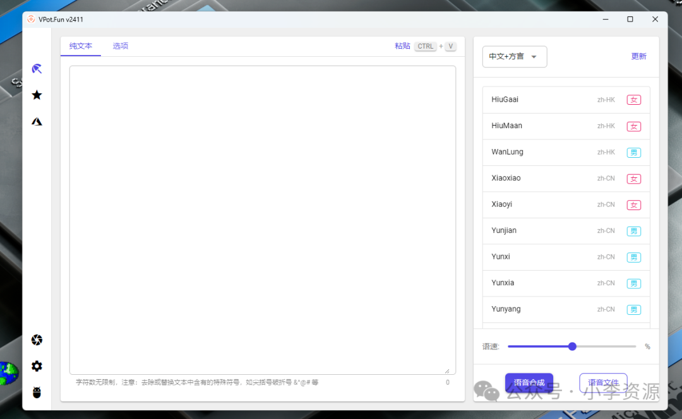The width and height of the screenshot is (682, 419).
Task: Click the 粘贴 paste link
Action: pyautogui.click(x=402, y=46)
